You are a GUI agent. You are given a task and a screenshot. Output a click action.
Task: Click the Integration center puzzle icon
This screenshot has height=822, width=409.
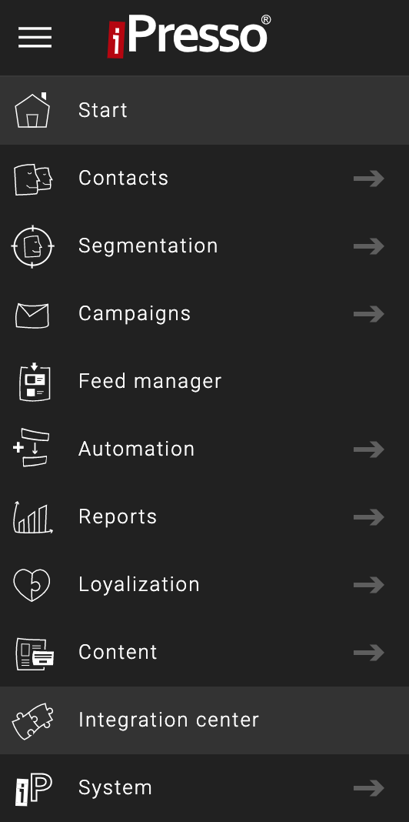[33, 721]
